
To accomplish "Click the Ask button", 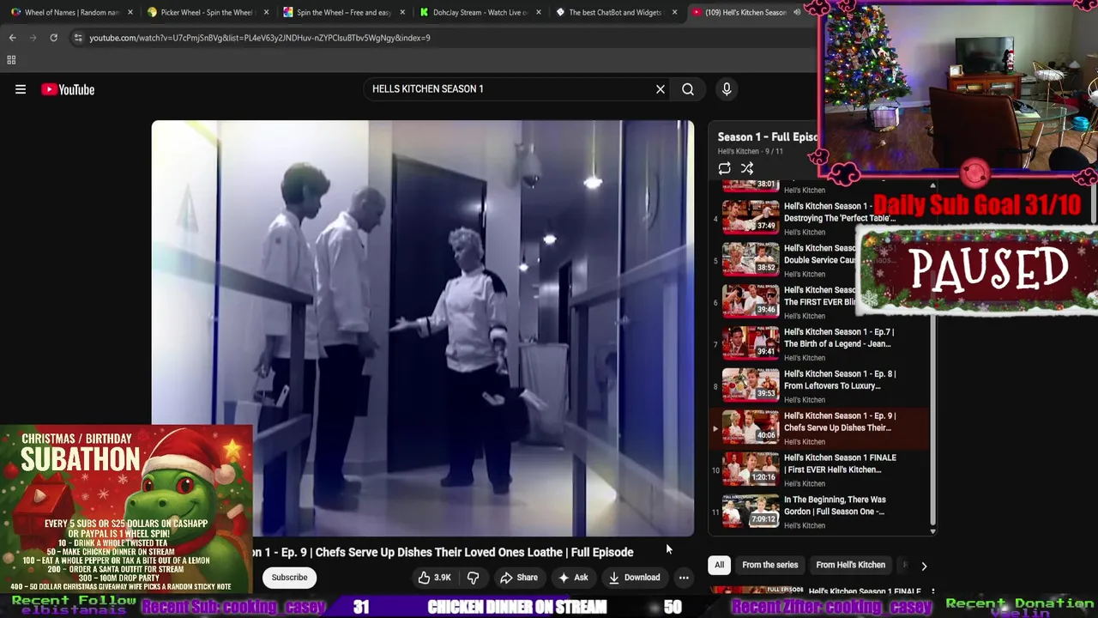I will 573,578.
